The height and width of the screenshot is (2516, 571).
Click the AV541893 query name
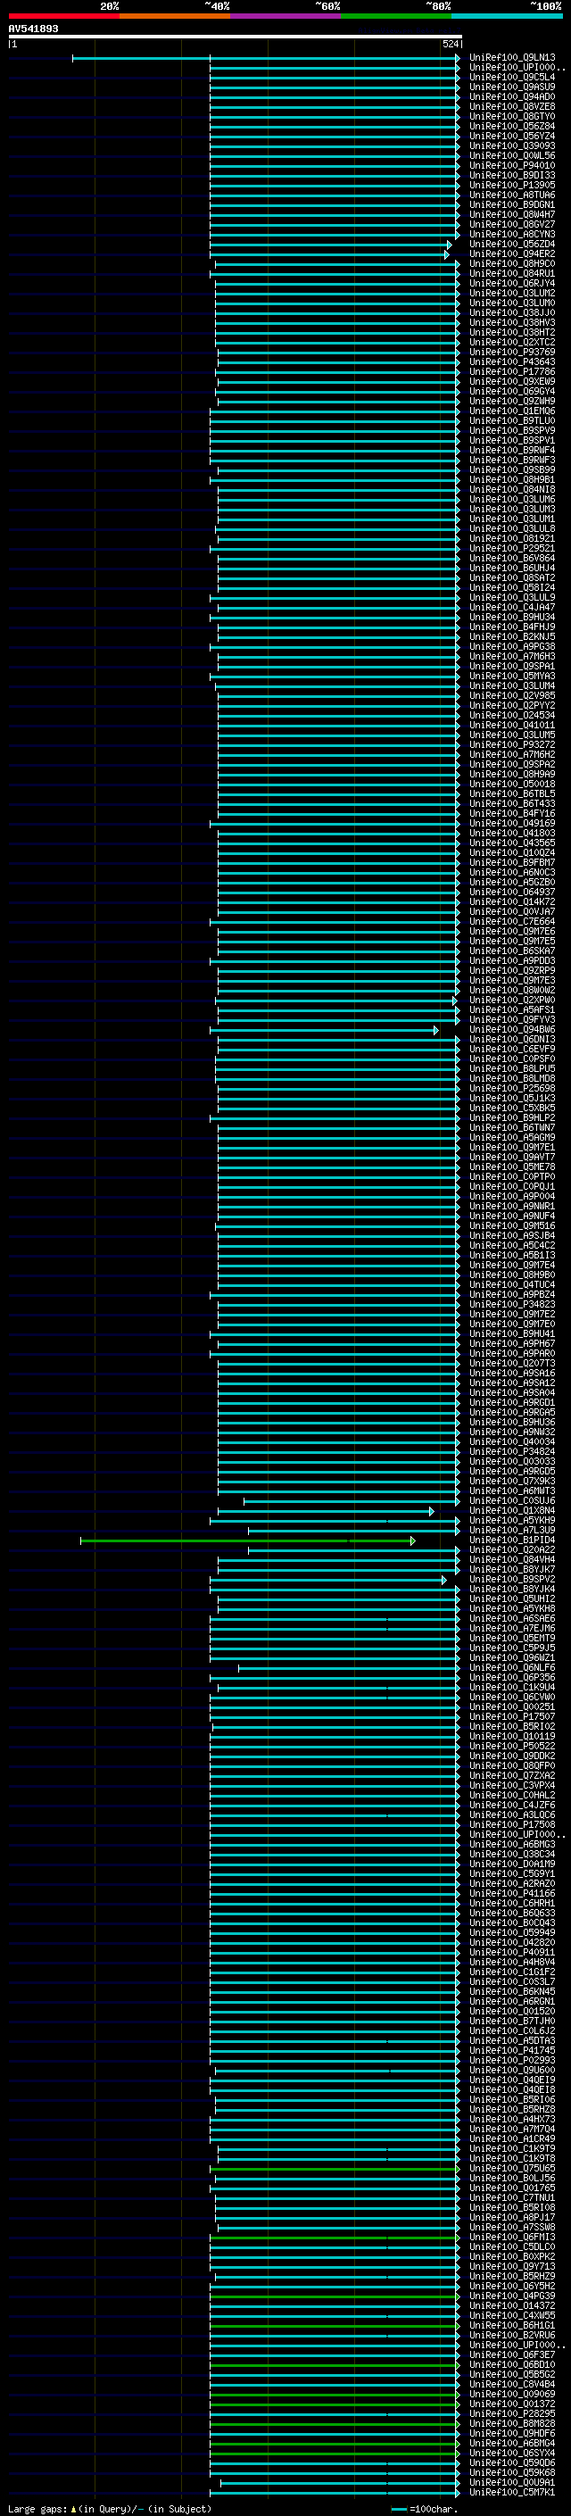point(33,29)
